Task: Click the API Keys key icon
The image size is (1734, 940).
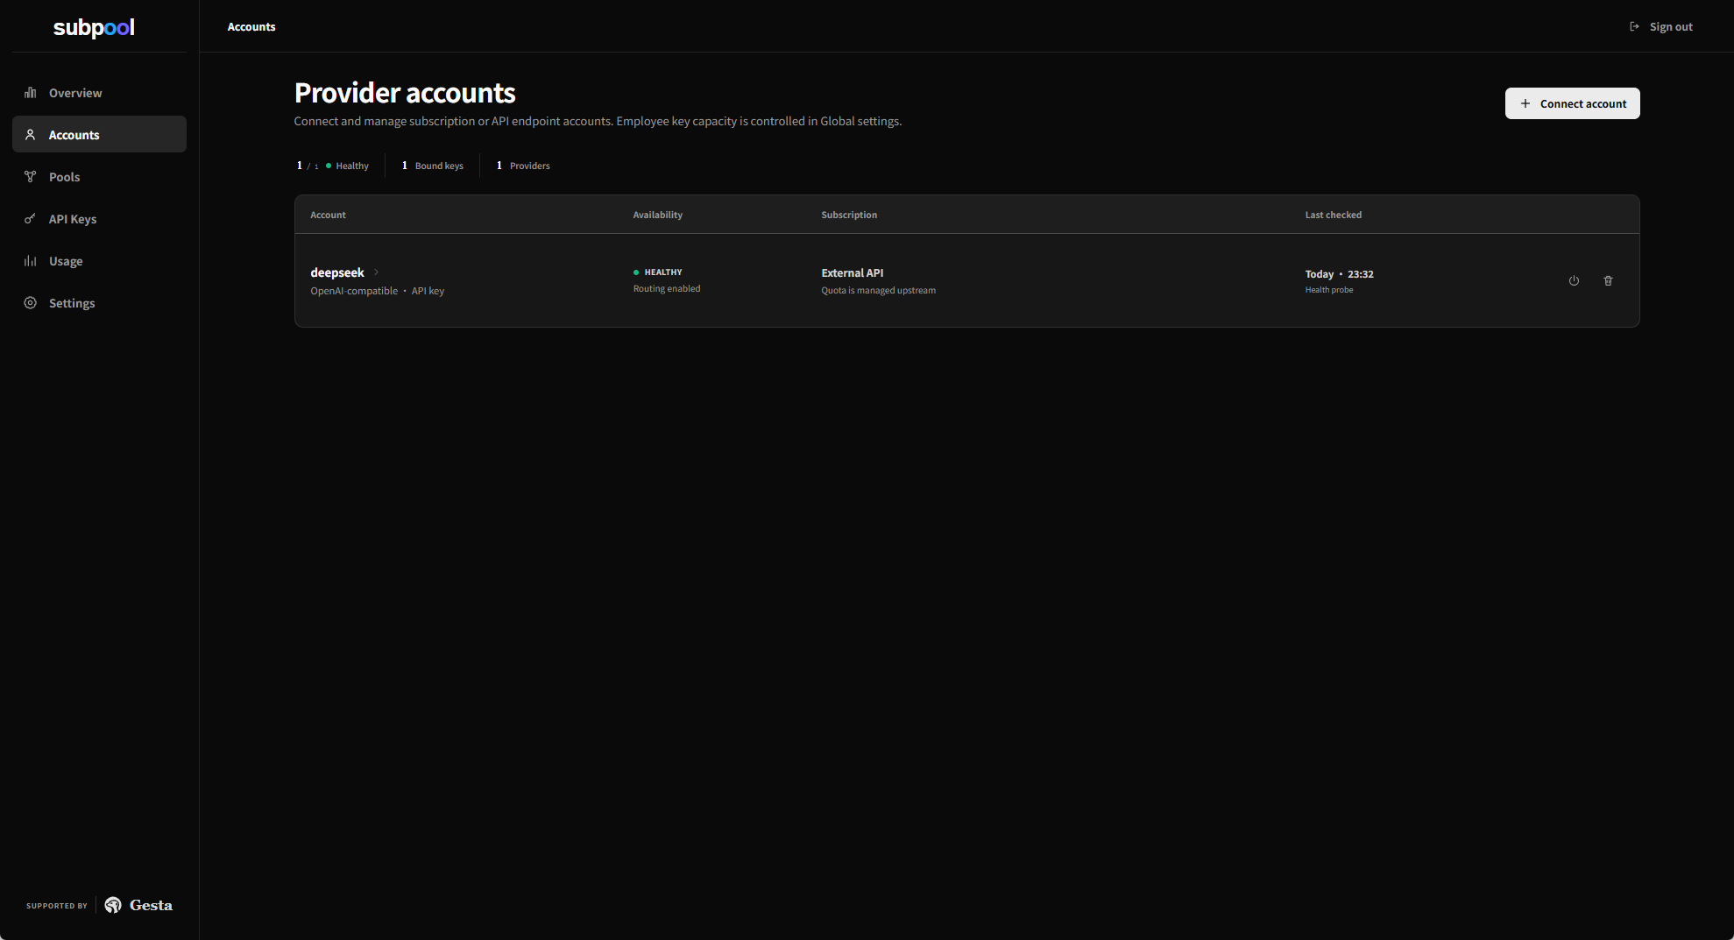Action: 31,219
